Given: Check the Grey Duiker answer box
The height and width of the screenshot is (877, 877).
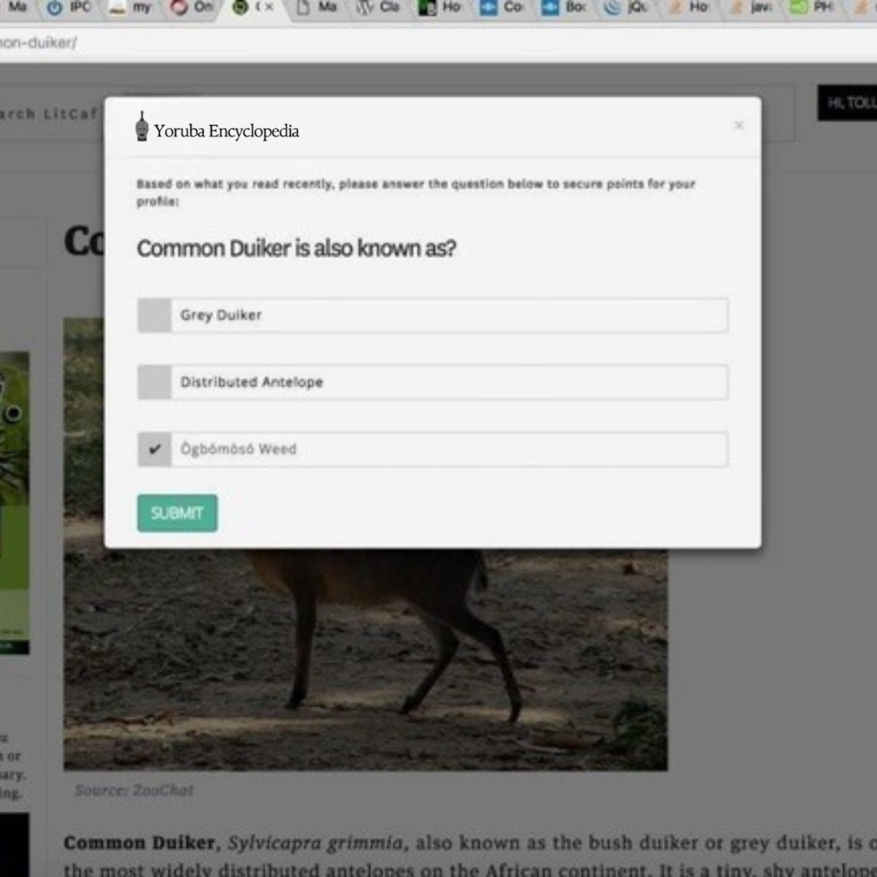Looking at the screenshot, I should coord(154,315).
